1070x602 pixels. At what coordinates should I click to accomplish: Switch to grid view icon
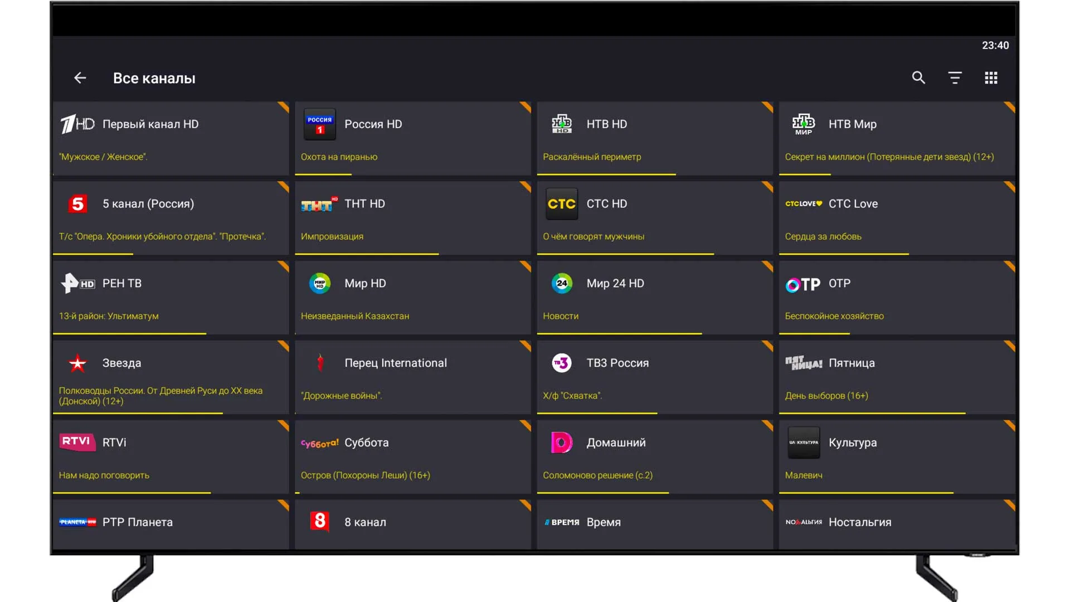(x=991, y=78)
